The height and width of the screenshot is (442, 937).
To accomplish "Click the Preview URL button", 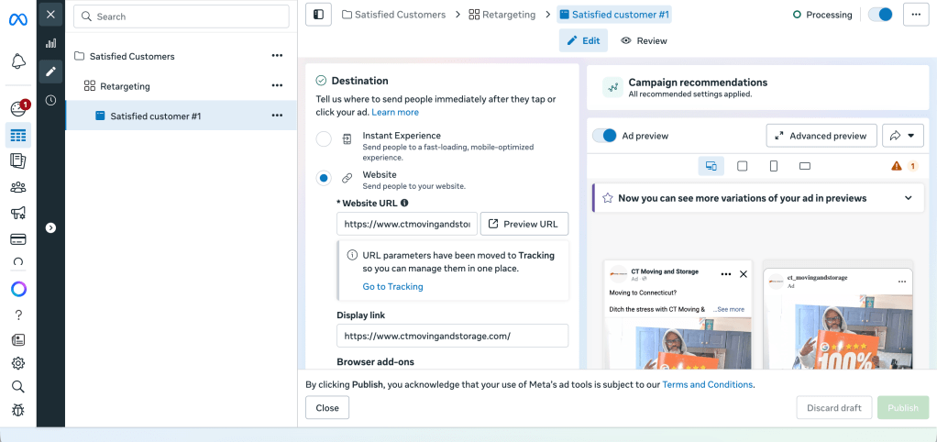I will click(524, 224).
